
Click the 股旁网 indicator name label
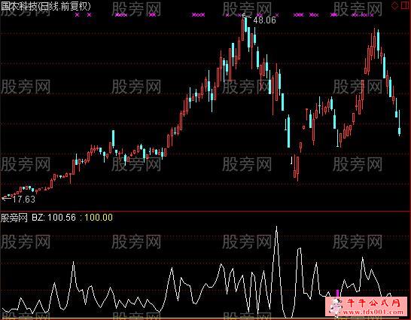click(x=14, y=218)
